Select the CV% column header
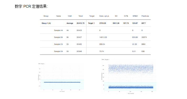This screenshot has height=99, width=187. 126,16
